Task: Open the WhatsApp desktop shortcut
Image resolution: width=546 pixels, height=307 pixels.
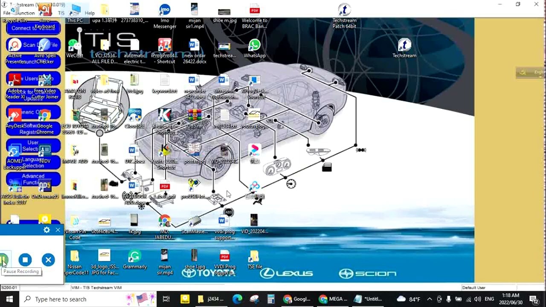Action: coord(255,48)
